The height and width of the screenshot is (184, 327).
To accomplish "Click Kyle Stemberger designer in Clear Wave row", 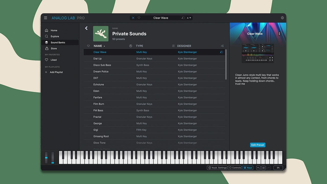I will click(x=188, y=52).
